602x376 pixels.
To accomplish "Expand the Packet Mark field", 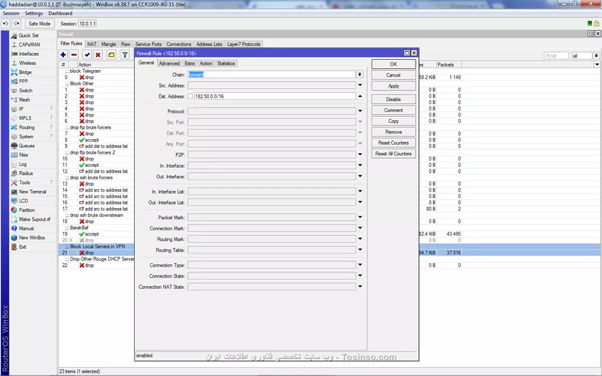I will point(360,217).
